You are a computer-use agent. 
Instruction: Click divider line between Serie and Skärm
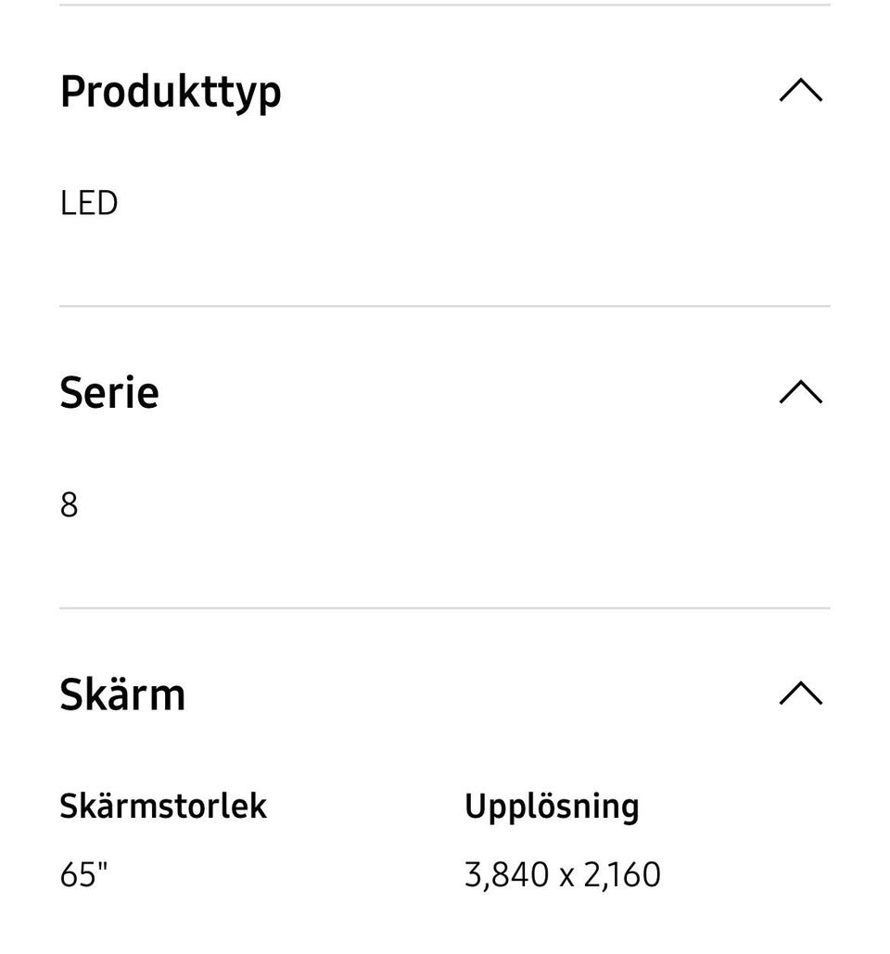click(x=445, y=608)
